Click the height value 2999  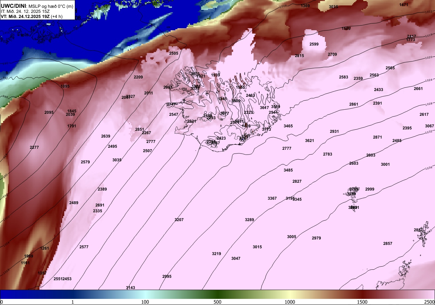370,189
